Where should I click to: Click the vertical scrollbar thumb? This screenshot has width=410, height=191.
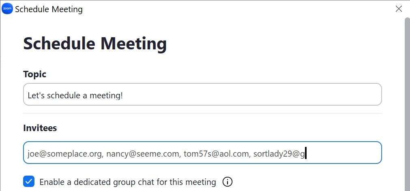407,101
